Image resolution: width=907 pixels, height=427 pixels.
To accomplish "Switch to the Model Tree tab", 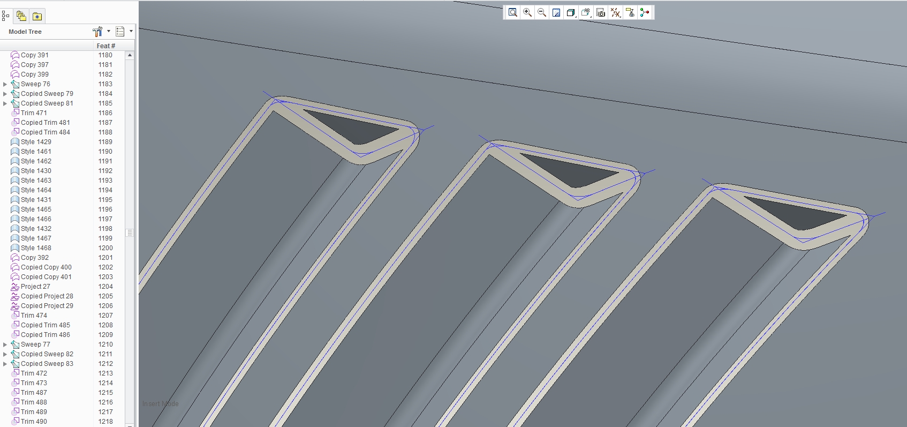I will click(x=6, y=16).
